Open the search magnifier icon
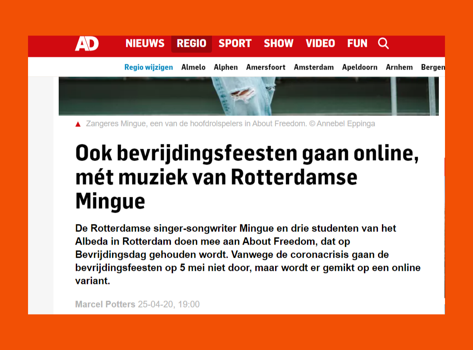The image size is (473, 350). tap(383, 43)
